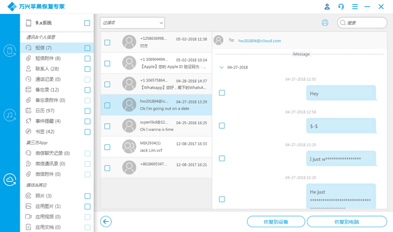This screenshot has height=232, width=393.
Task: Check the 备忘录 (12) category checkbox
Action: coord(87,90)
